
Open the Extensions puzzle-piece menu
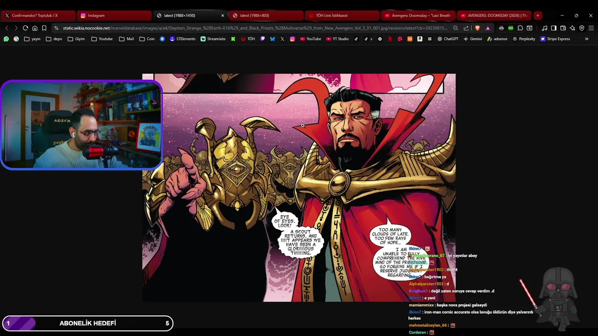tap(520, 28)
